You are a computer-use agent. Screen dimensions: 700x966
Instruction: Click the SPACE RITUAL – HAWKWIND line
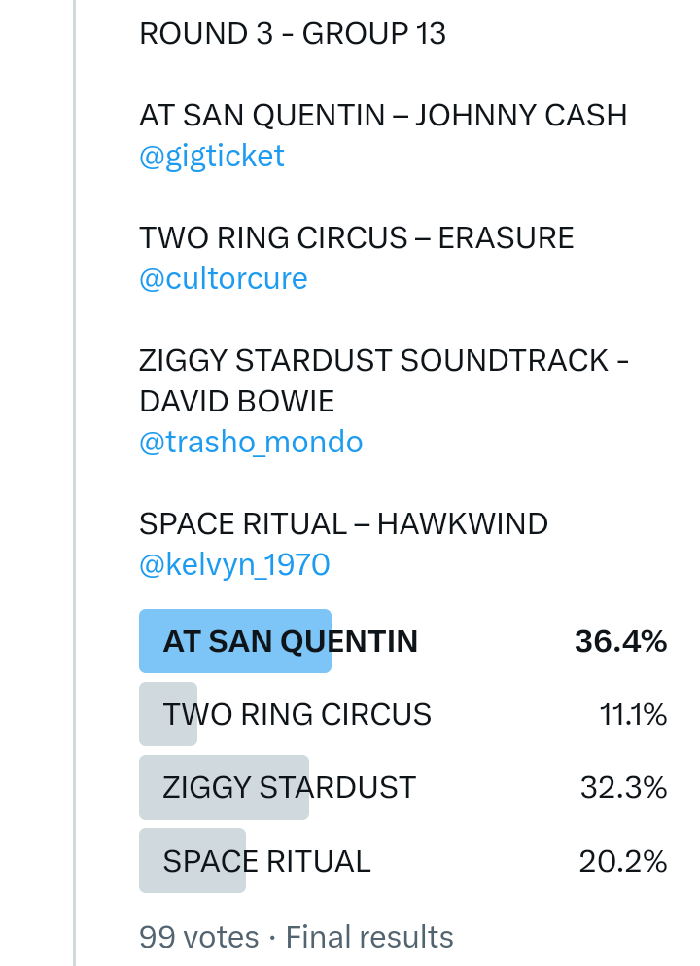[x=343, y=524]
